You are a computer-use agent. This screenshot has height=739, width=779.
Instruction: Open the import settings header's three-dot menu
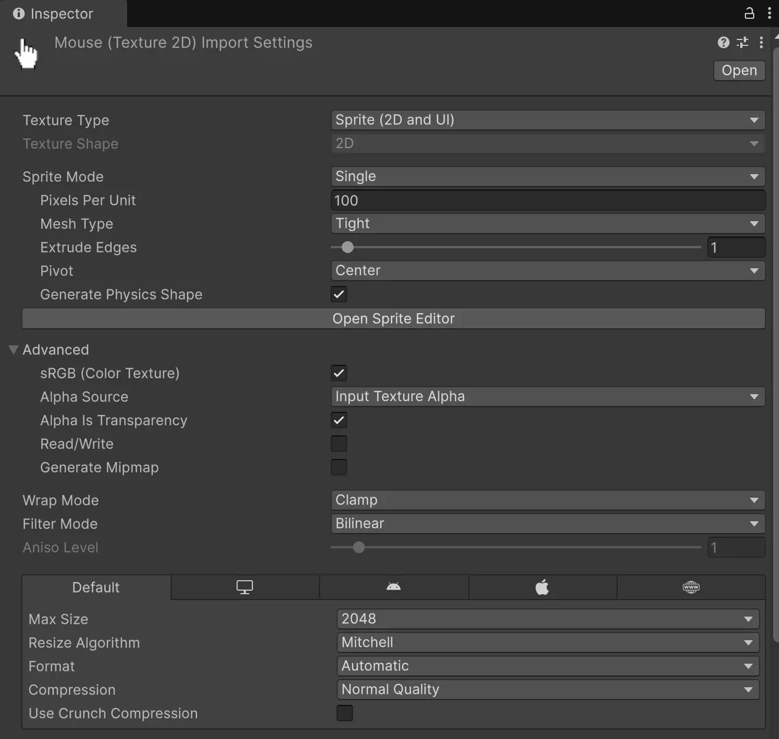[761, 42]
